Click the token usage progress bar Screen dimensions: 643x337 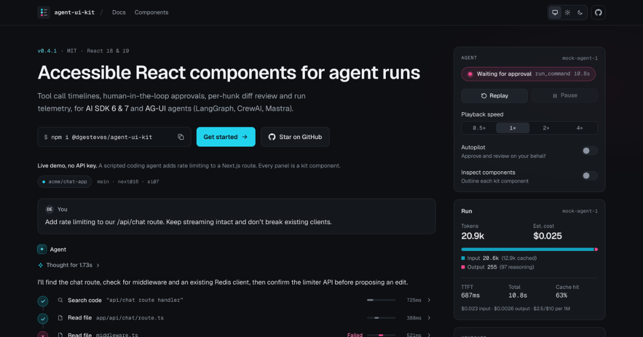point(529,249)
